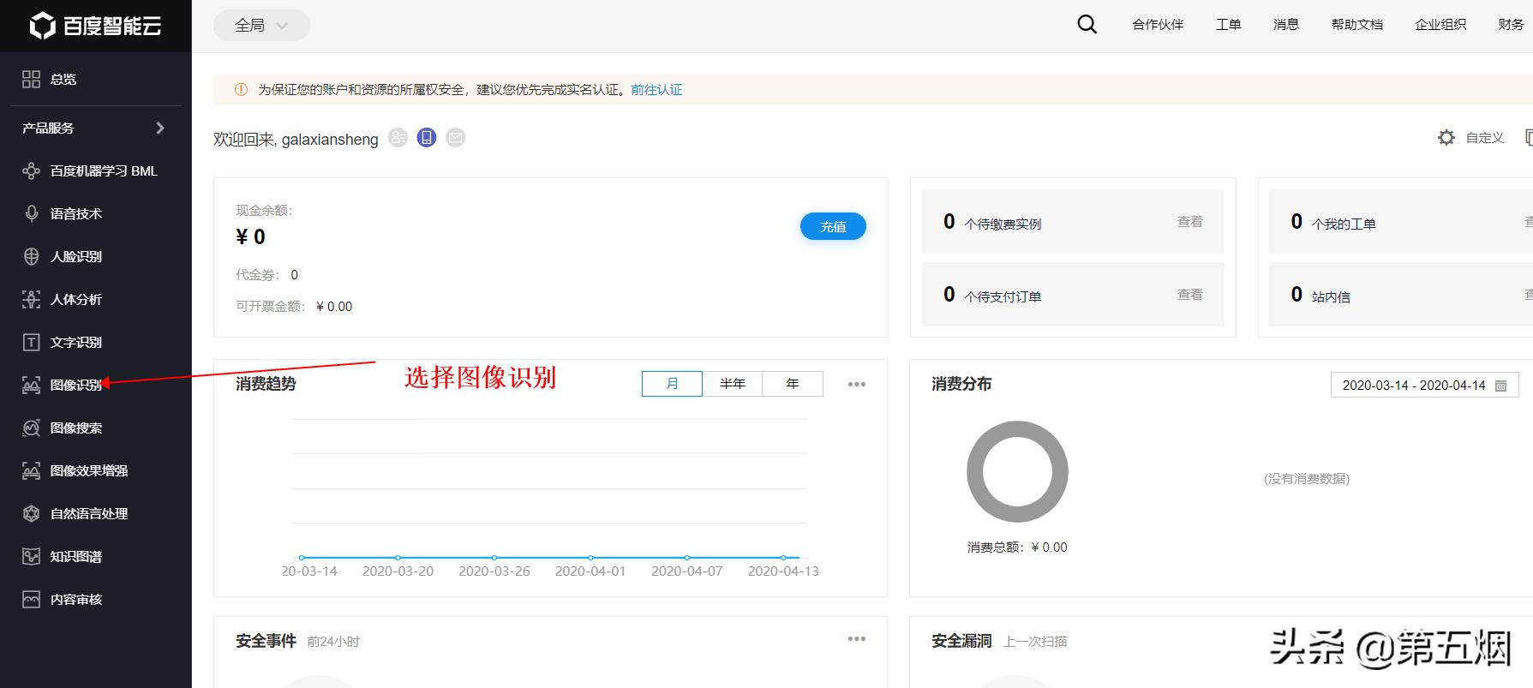Click the 内容审核 content review icon
1533x688 pixels.
[x=31, y=599]
